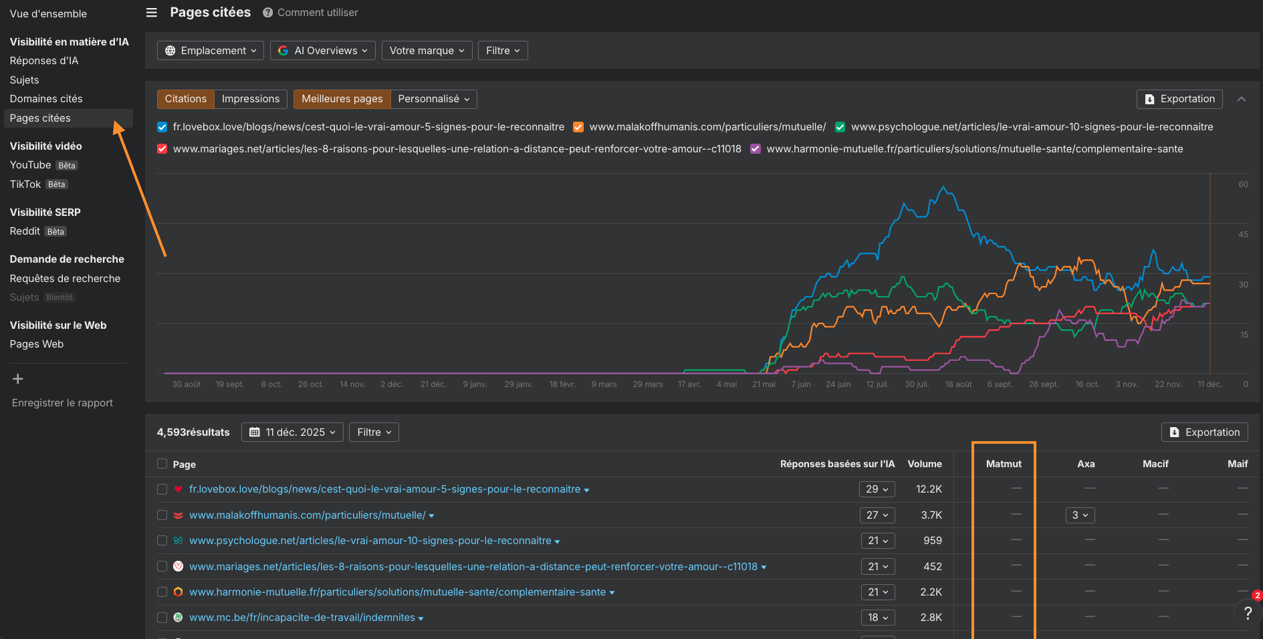Collapse the chart panel with chevron
This screenshot has height=639, width=1263.
point(1241,99)
